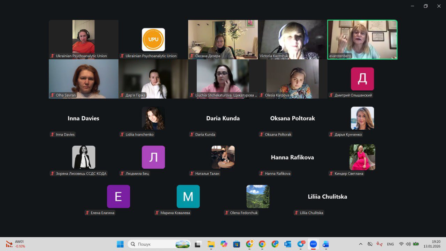Expand the hidden system tray icons chevron

pos(361,244)
